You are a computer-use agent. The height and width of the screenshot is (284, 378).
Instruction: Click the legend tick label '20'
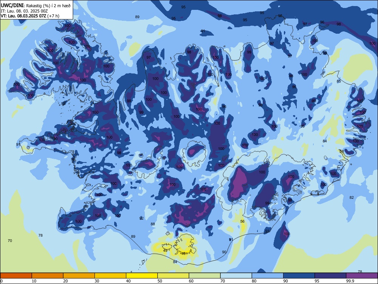(x=65, y=281)
